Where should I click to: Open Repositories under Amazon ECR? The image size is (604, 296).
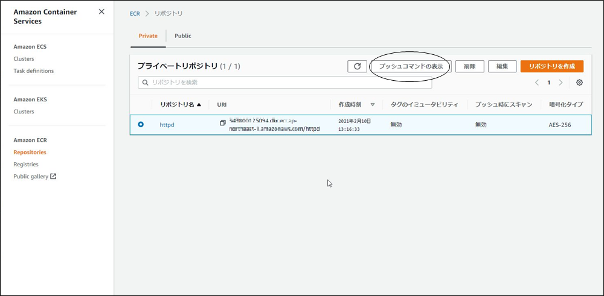(30, 153)
